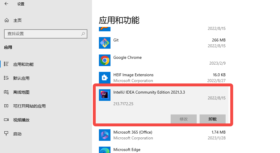The image size is (280, 153).
Task: Click the Microsoft 365 size 1.74 MB
Action: click(219, 132)
